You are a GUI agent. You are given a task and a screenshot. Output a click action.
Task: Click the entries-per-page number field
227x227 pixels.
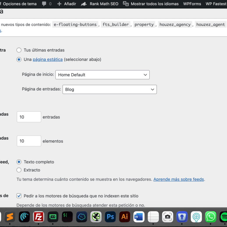pyautogui.click(x=29, y=117)
